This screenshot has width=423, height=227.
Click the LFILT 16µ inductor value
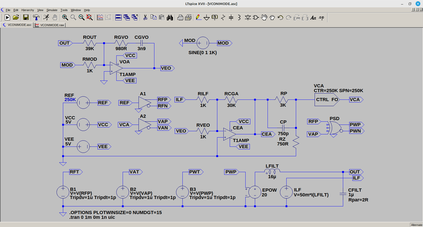[272, 177]
